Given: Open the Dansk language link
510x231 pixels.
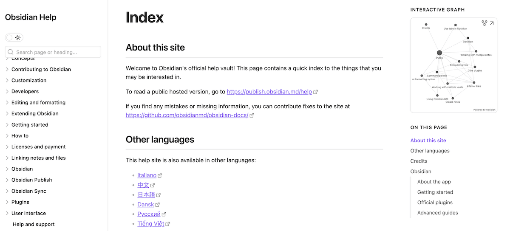Looking at the screenshot, I should click(145, 205).
